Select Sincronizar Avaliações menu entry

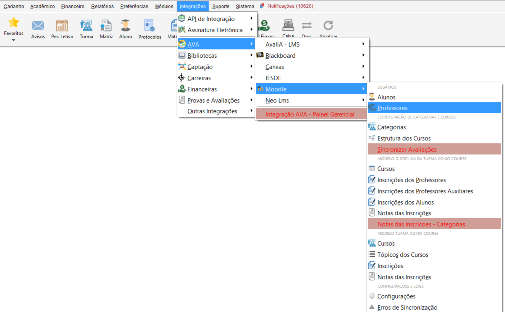tap(434, 149)
